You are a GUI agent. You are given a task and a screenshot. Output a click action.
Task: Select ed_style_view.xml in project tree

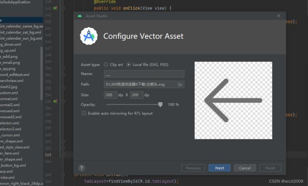click(15, 147)
